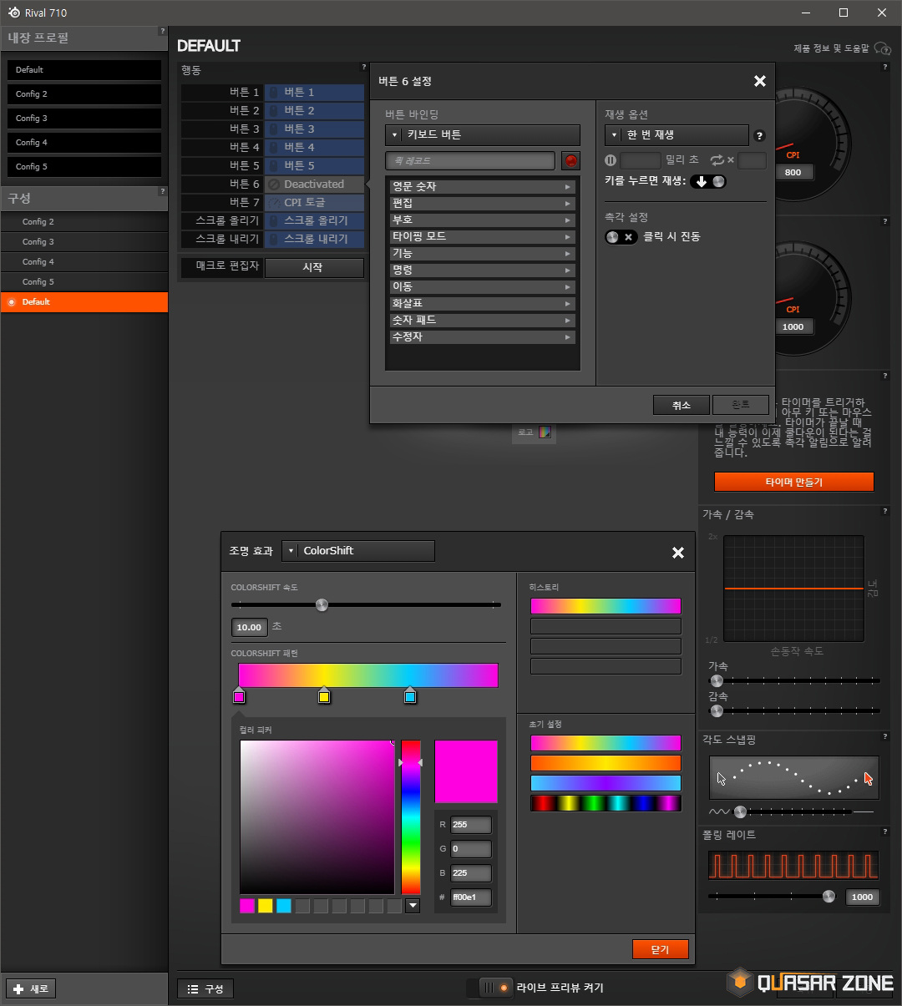Click the 새로 button with plus icon

coord(33,988)
